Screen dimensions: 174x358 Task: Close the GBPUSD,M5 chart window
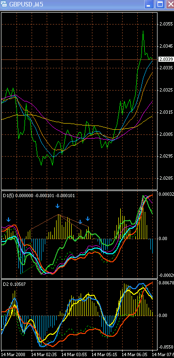[x=170, y=4]
